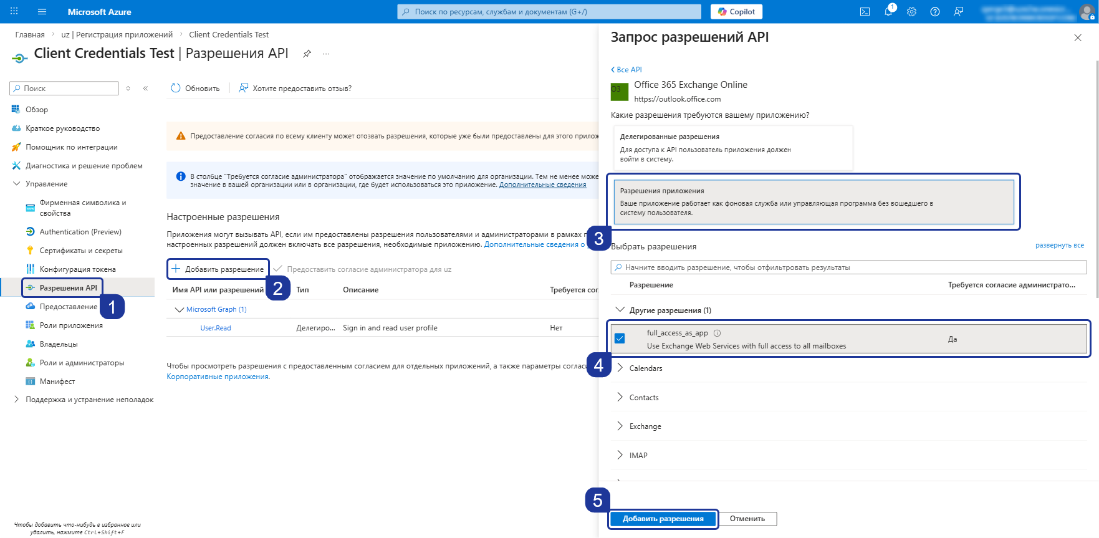Click info icon next to full_access_as_app
The height and width of the screenshot is (538, 1099).
[717, 333]
